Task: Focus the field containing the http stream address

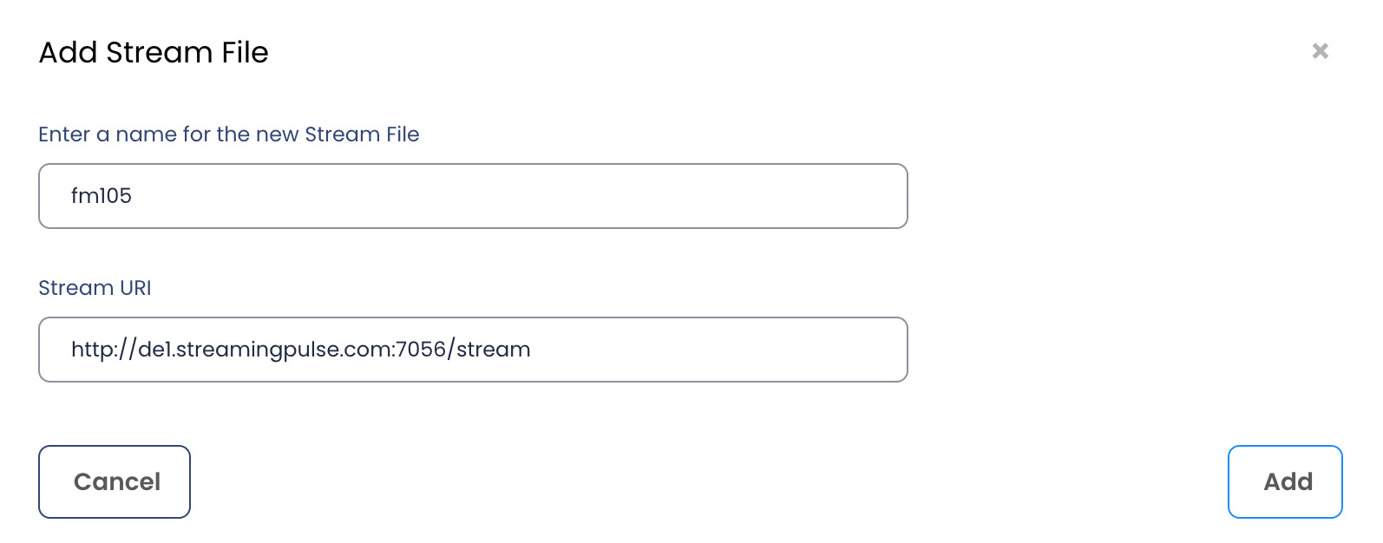Action: [473, 350]
